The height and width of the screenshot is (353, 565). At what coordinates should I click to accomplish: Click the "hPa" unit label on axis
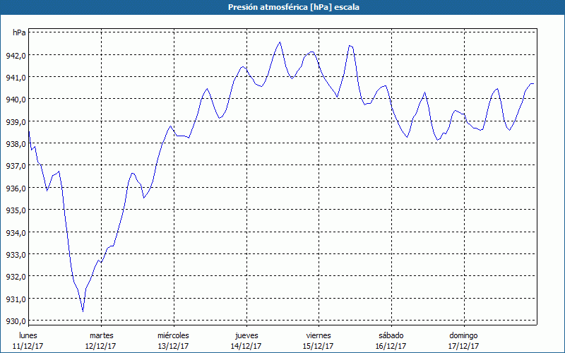point(19,32)
